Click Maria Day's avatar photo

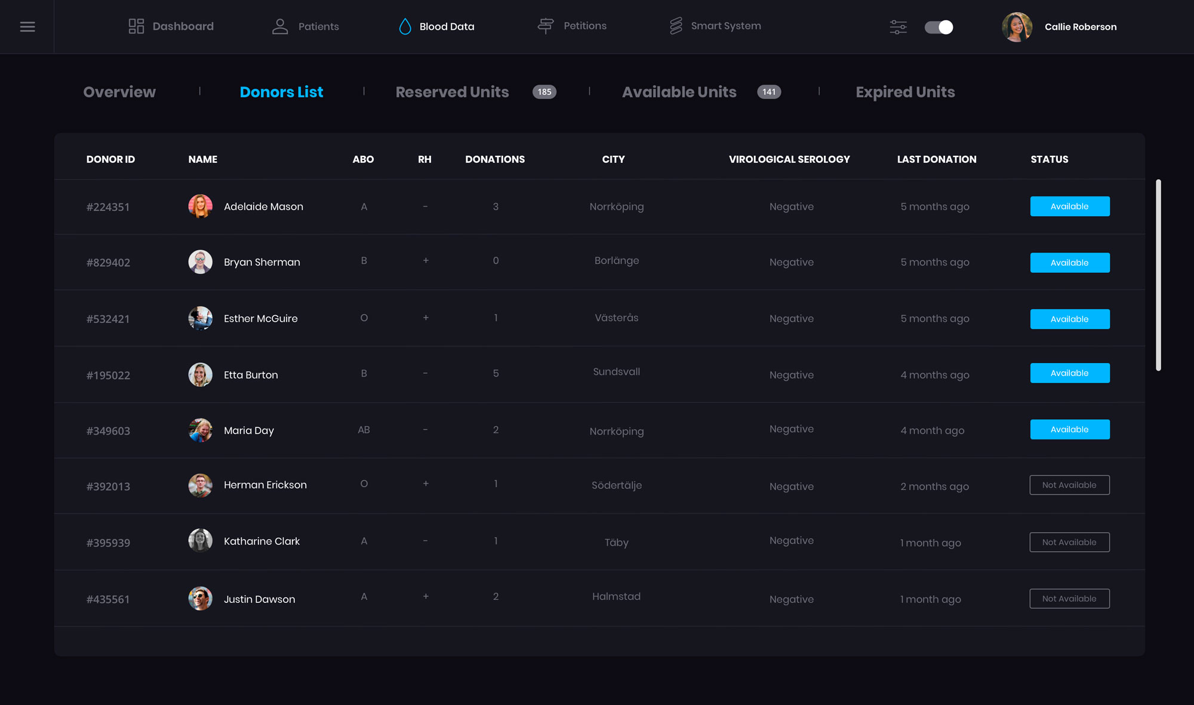200,430
